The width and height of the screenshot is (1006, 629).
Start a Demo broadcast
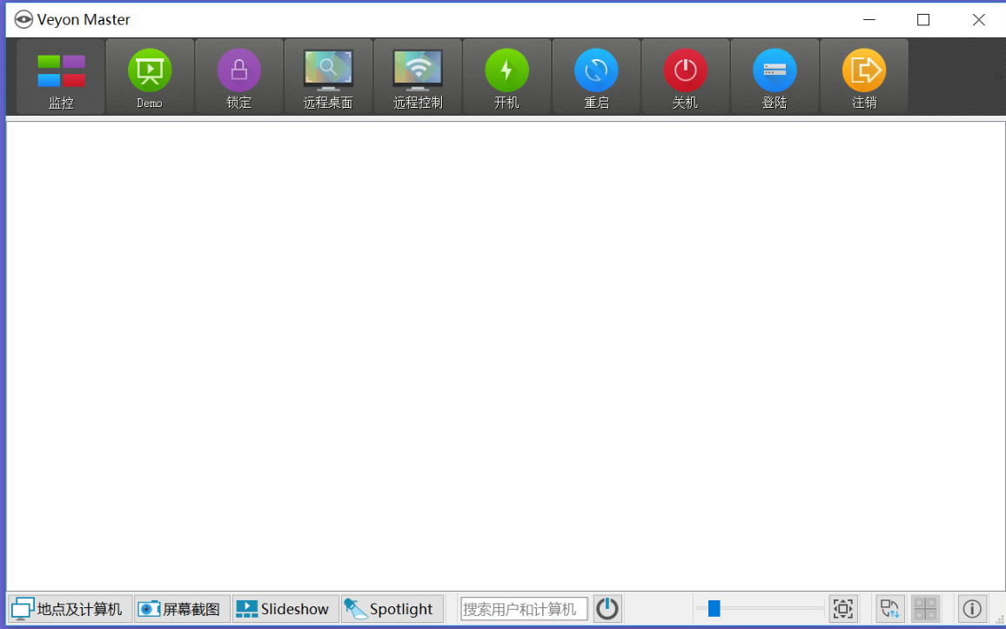(x=149, y=77)
